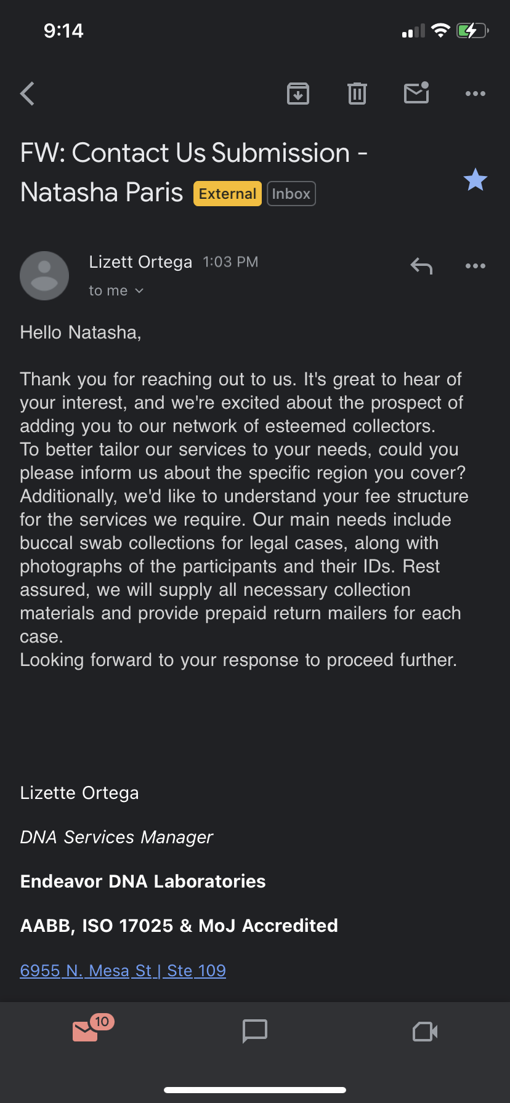
Task: Tap the home indicator bar
Action: tap(255, 1089)
